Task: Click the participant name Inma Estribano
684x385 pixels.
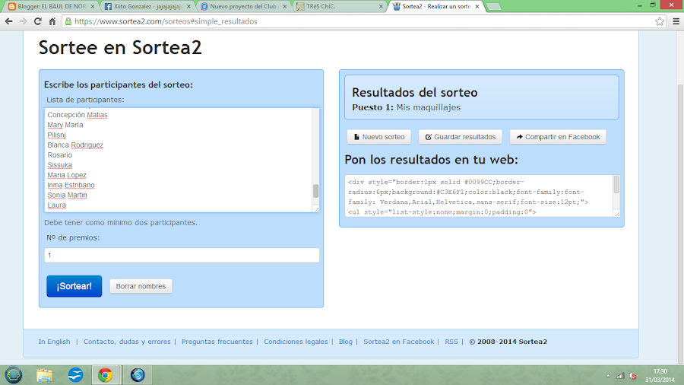Action: coord(71,185)
